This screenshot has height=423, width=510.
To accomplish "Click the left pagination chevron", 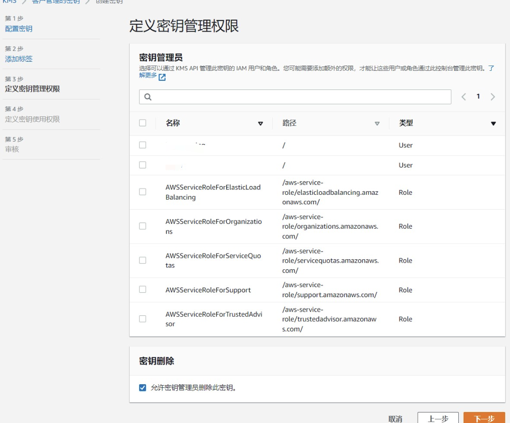I will coord(465,97).
